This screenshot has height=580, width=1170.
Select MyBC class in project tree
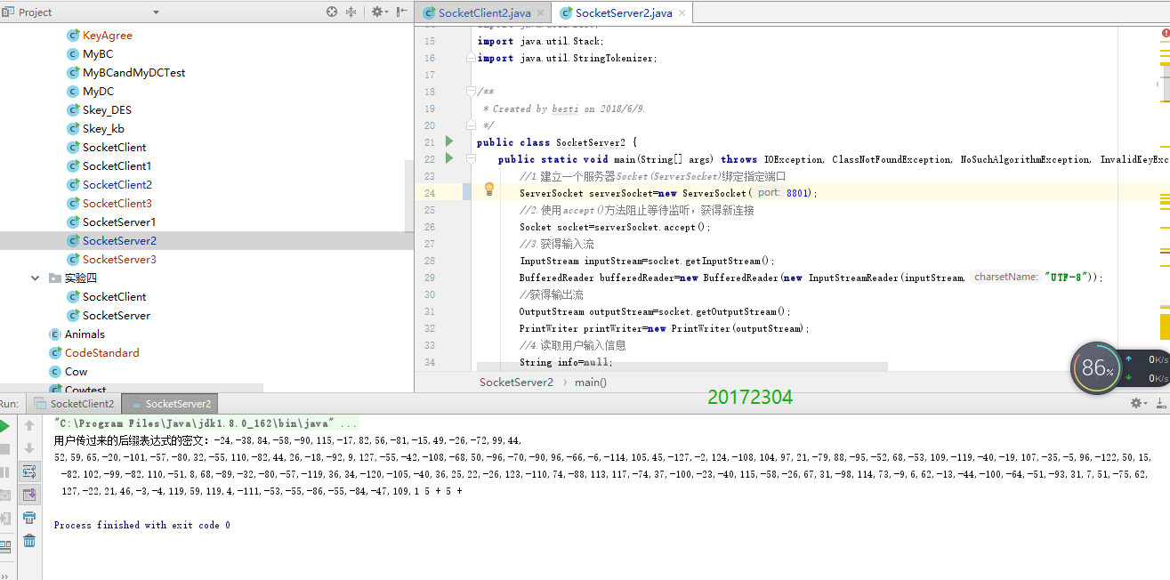pyautogui.click(x=98, y=54)
